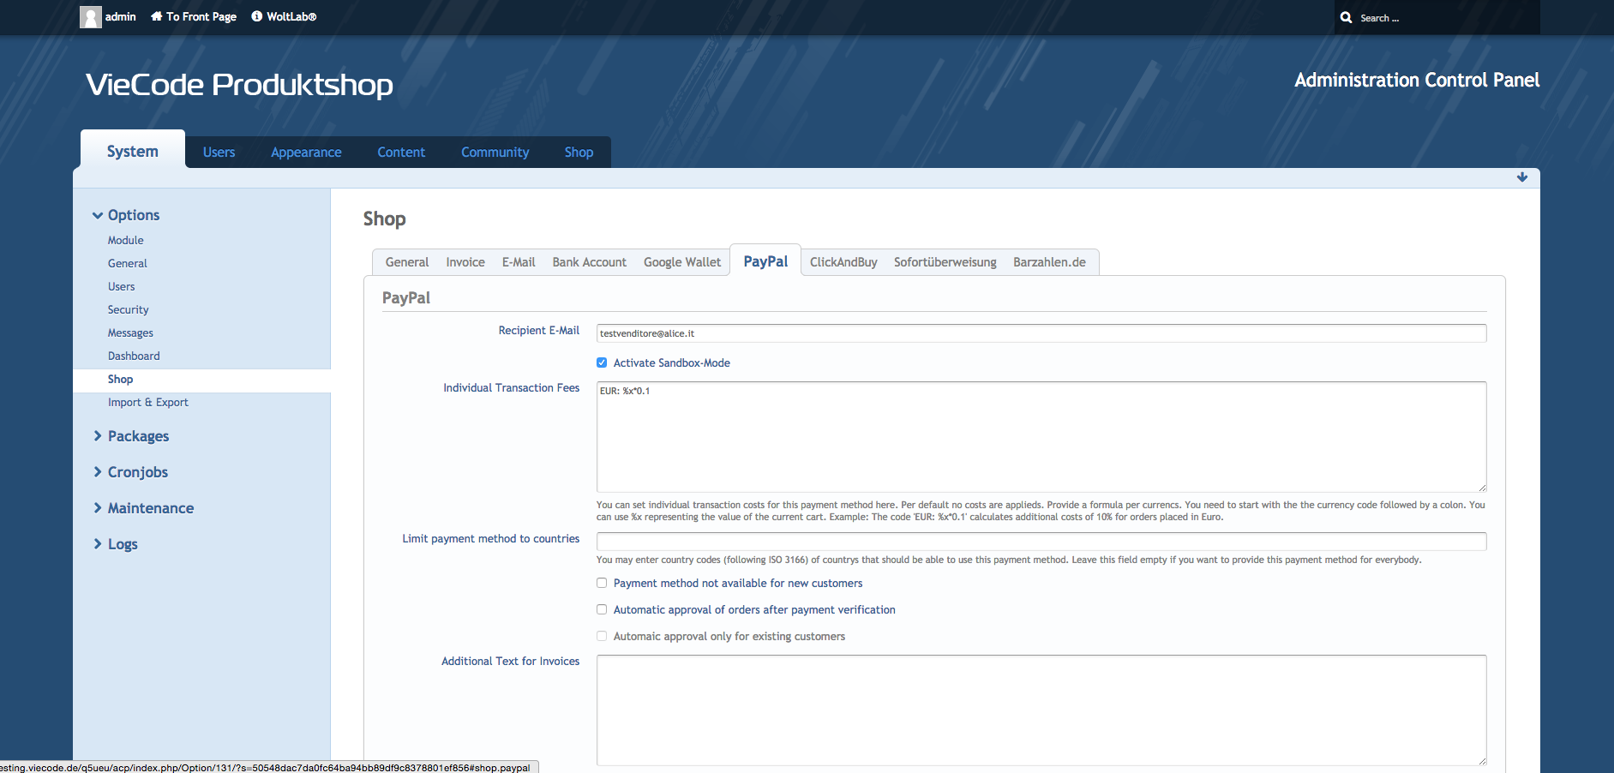Go to Import & Export in sidebar
1614x773 pixels.
tap(147, 403)
